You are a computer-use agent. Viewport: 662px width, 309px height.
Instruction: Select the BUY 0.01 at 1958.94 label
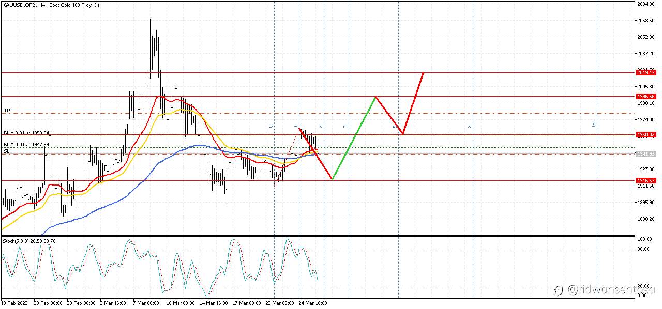pyautogui.click(x=26, y=133)
